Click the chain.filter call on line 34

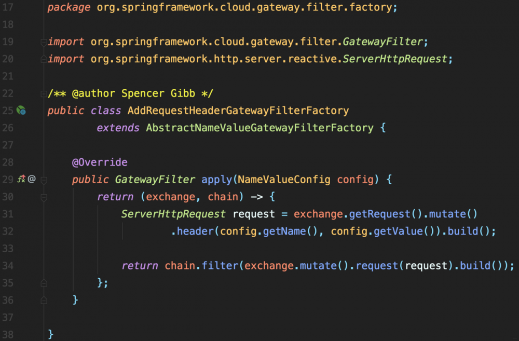coord(202,265)
